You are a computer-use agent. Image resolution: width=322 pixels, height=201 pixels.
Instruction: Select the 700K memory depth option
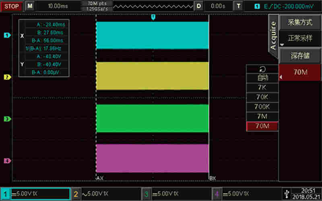pyautogui.click(x=262, y=107)
